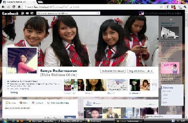Jump to the month entry below Sekarang
188x123 pixels.
167,91
